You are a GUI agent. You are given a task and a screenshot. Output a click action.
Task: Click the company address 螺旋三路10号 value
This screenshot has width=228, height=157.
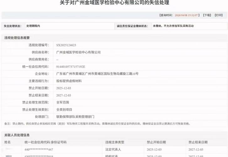click(97, 74)
